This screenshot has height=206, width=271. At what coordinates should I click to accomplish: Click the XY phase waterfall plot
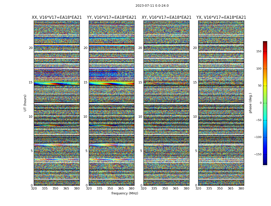[x=166, y=103]
